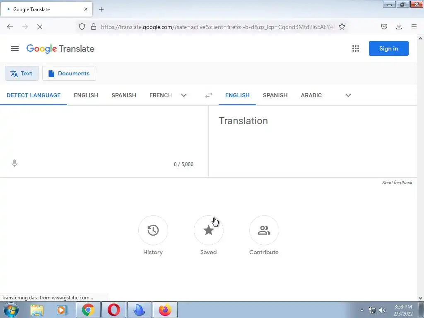Click the browser address bar URL
The height and width of the screenshot is (318, 424).
[218, 27]
